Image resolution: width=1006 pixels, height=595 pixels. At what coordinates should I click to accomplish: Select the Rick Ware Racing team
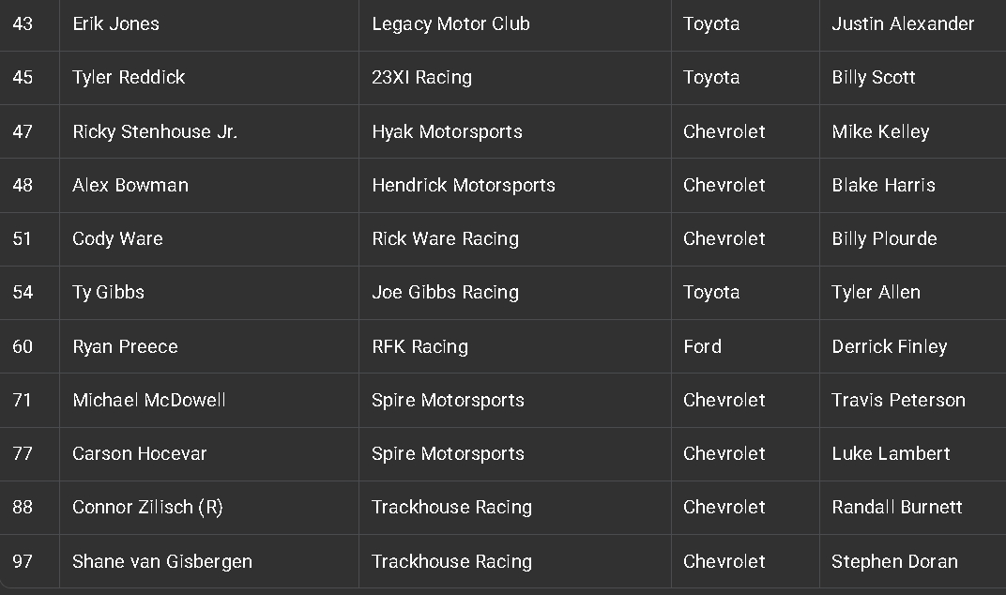445,238
